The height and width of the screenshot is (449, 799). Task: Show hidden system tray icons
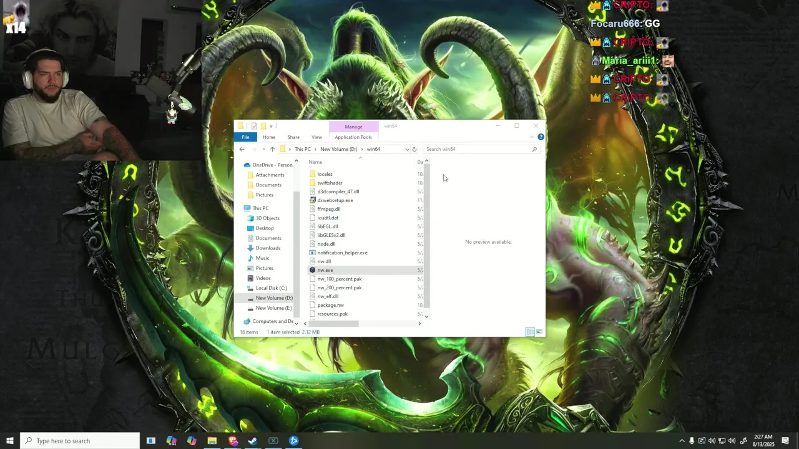click(x=682, y=441)
